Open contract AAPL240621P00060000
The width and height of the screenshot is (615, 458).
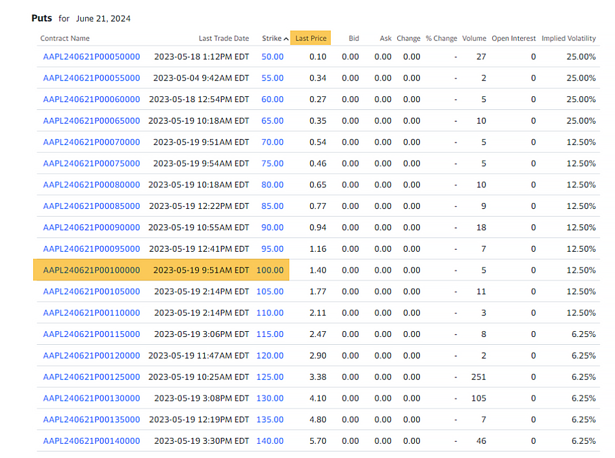pos(92,100)
